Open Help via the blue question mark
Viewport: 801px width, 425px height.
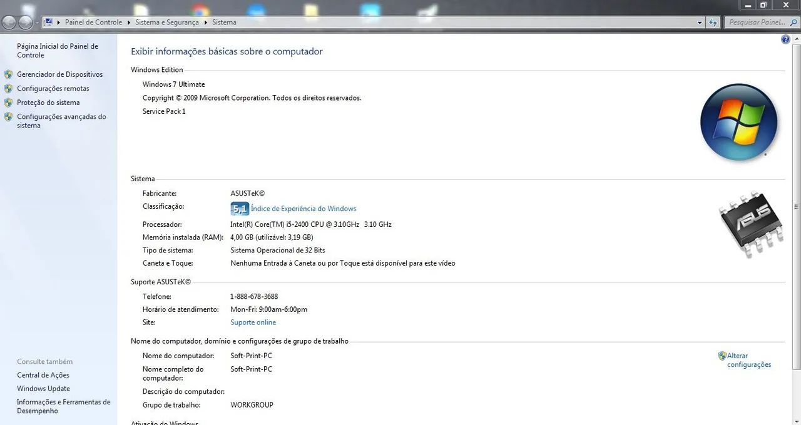pyautogui.click(x=785, y=39)
